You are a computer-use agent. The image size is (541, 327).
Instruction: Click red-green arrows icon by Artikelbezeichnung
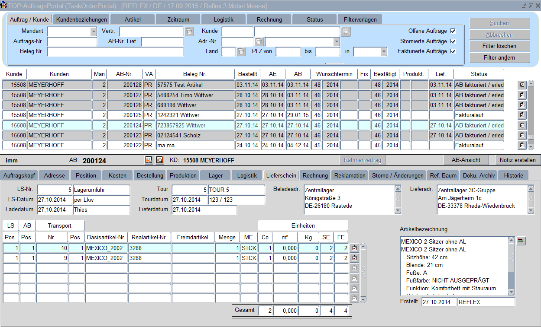(521, 241)
